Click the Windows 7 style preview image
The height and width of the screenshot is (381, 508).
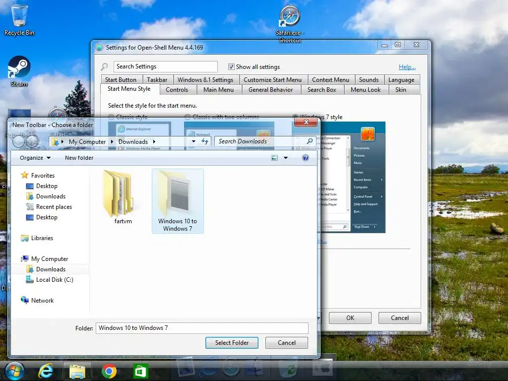tap(353, 177)
